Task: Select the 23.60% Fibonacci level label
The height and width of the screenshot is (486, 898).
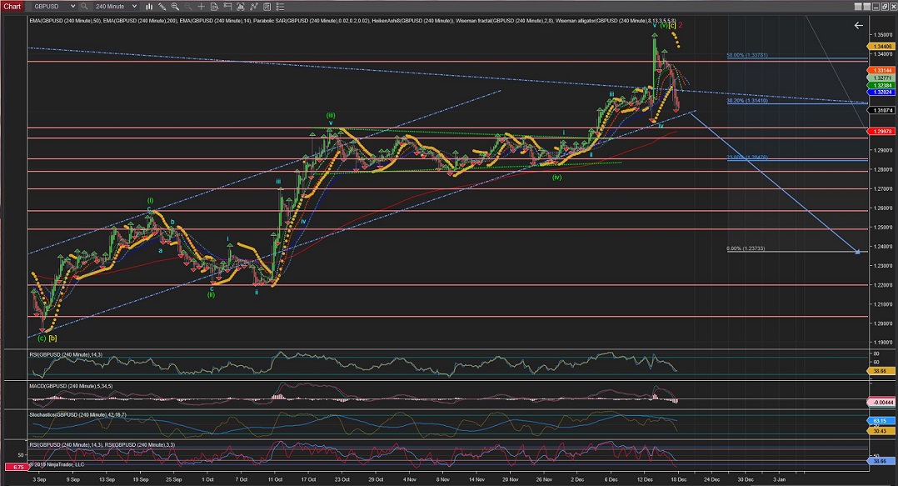Action: click(746, 157)
